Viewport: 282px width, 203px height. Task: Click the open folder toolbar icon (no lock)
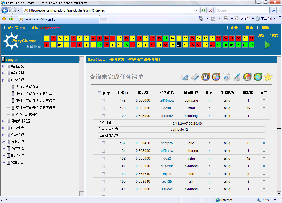[195, 77]
